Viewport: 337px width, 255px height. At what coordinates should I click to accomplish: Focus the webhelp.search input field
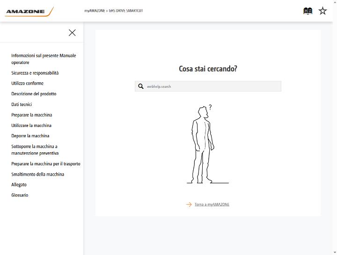coord(208,86)
